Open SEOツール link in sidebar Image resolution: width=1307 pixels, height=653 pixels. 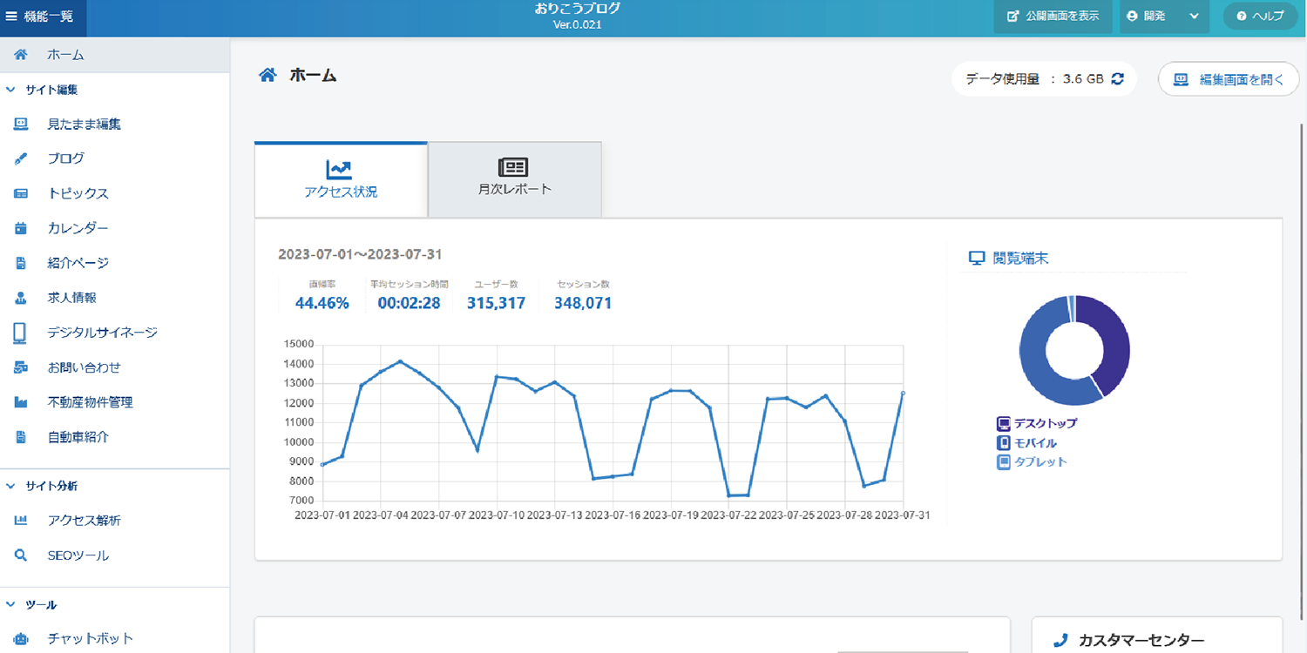pyautogui.click(x=78, y=555)
